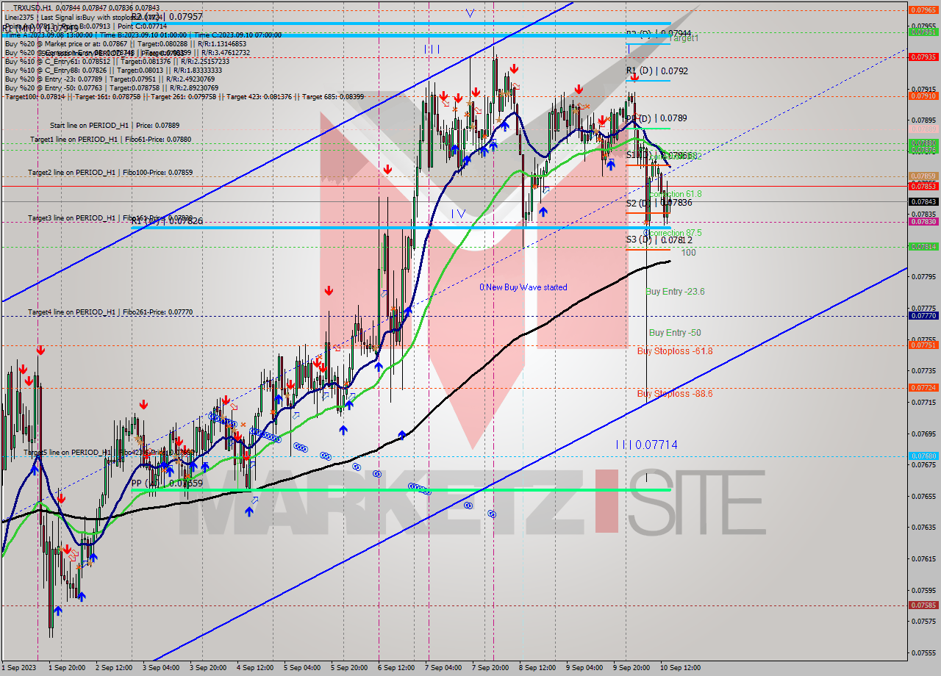Click 'Target1 line on PERIOD_H1' Fibo61 label
The width and height of the screenshot is (941, 676).
(110, 139)
